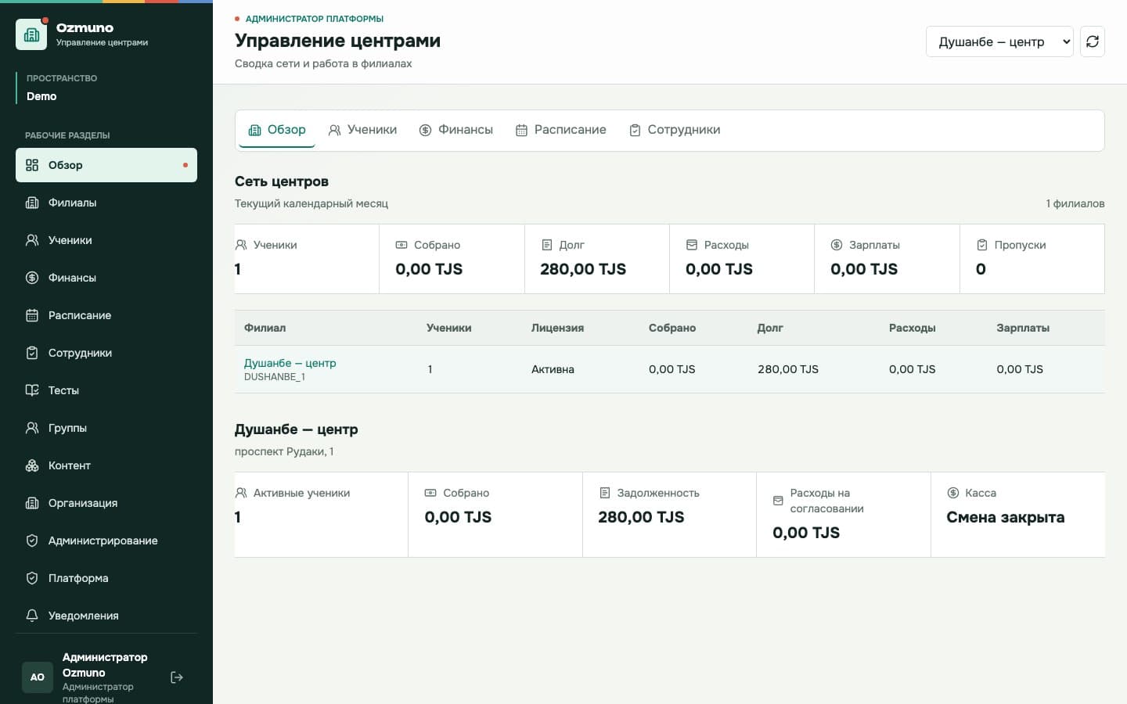Click the Задолженность document icon in branch card
This screenshot has width=1127, height=704.
[x=605, y=493]
